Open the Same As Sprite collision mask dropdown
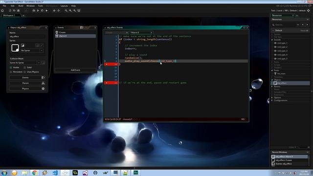 coord(39,63)
